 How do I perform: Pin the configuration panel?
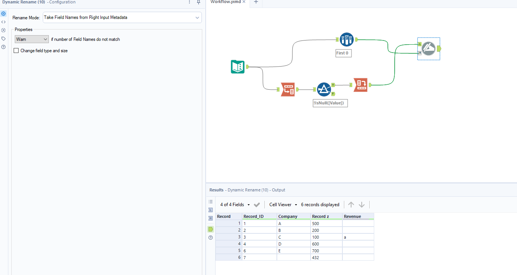coord(198,2)
